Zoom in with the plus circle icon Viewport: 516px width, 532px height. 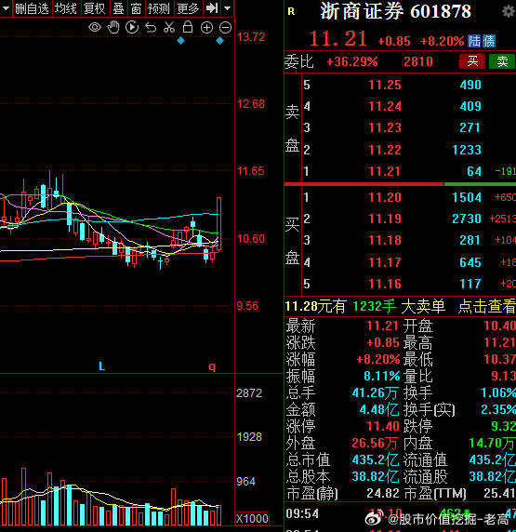(206, 28)
